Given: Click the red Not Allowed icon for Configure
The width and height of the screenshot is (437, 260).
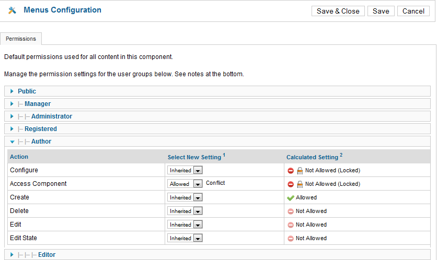Looking at the screenshot, I should [x=291, y=171].
